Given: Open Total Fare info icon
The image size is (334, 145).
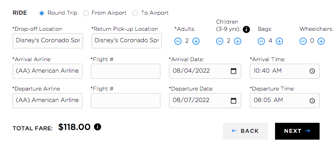Looking at the screenshot, I should tap(97, 127).
